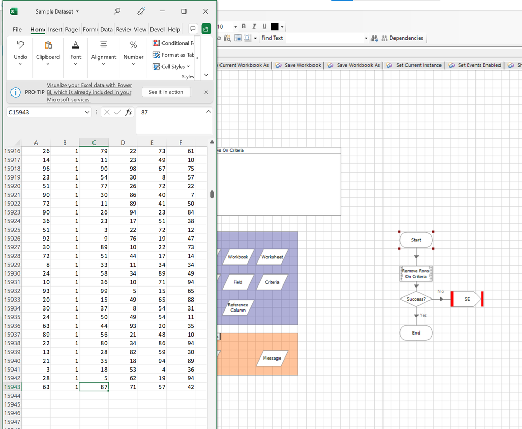
Task: Switch to the Set Events Enabled tab
Action: 475,65
